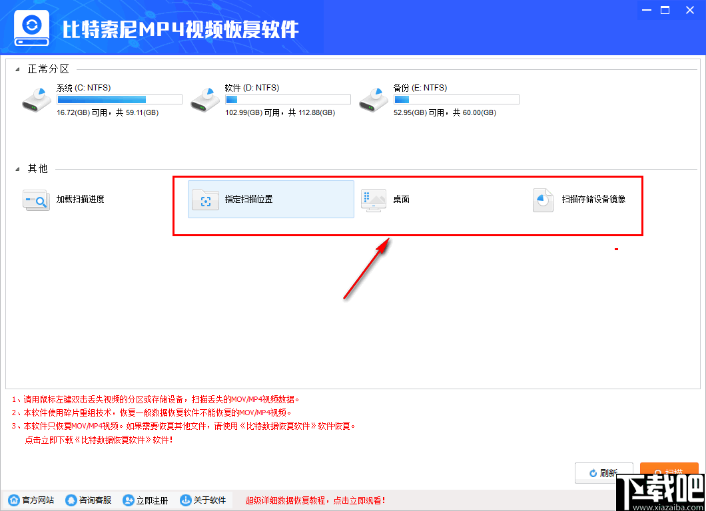Click the E drive usage bar

point(456,99)
